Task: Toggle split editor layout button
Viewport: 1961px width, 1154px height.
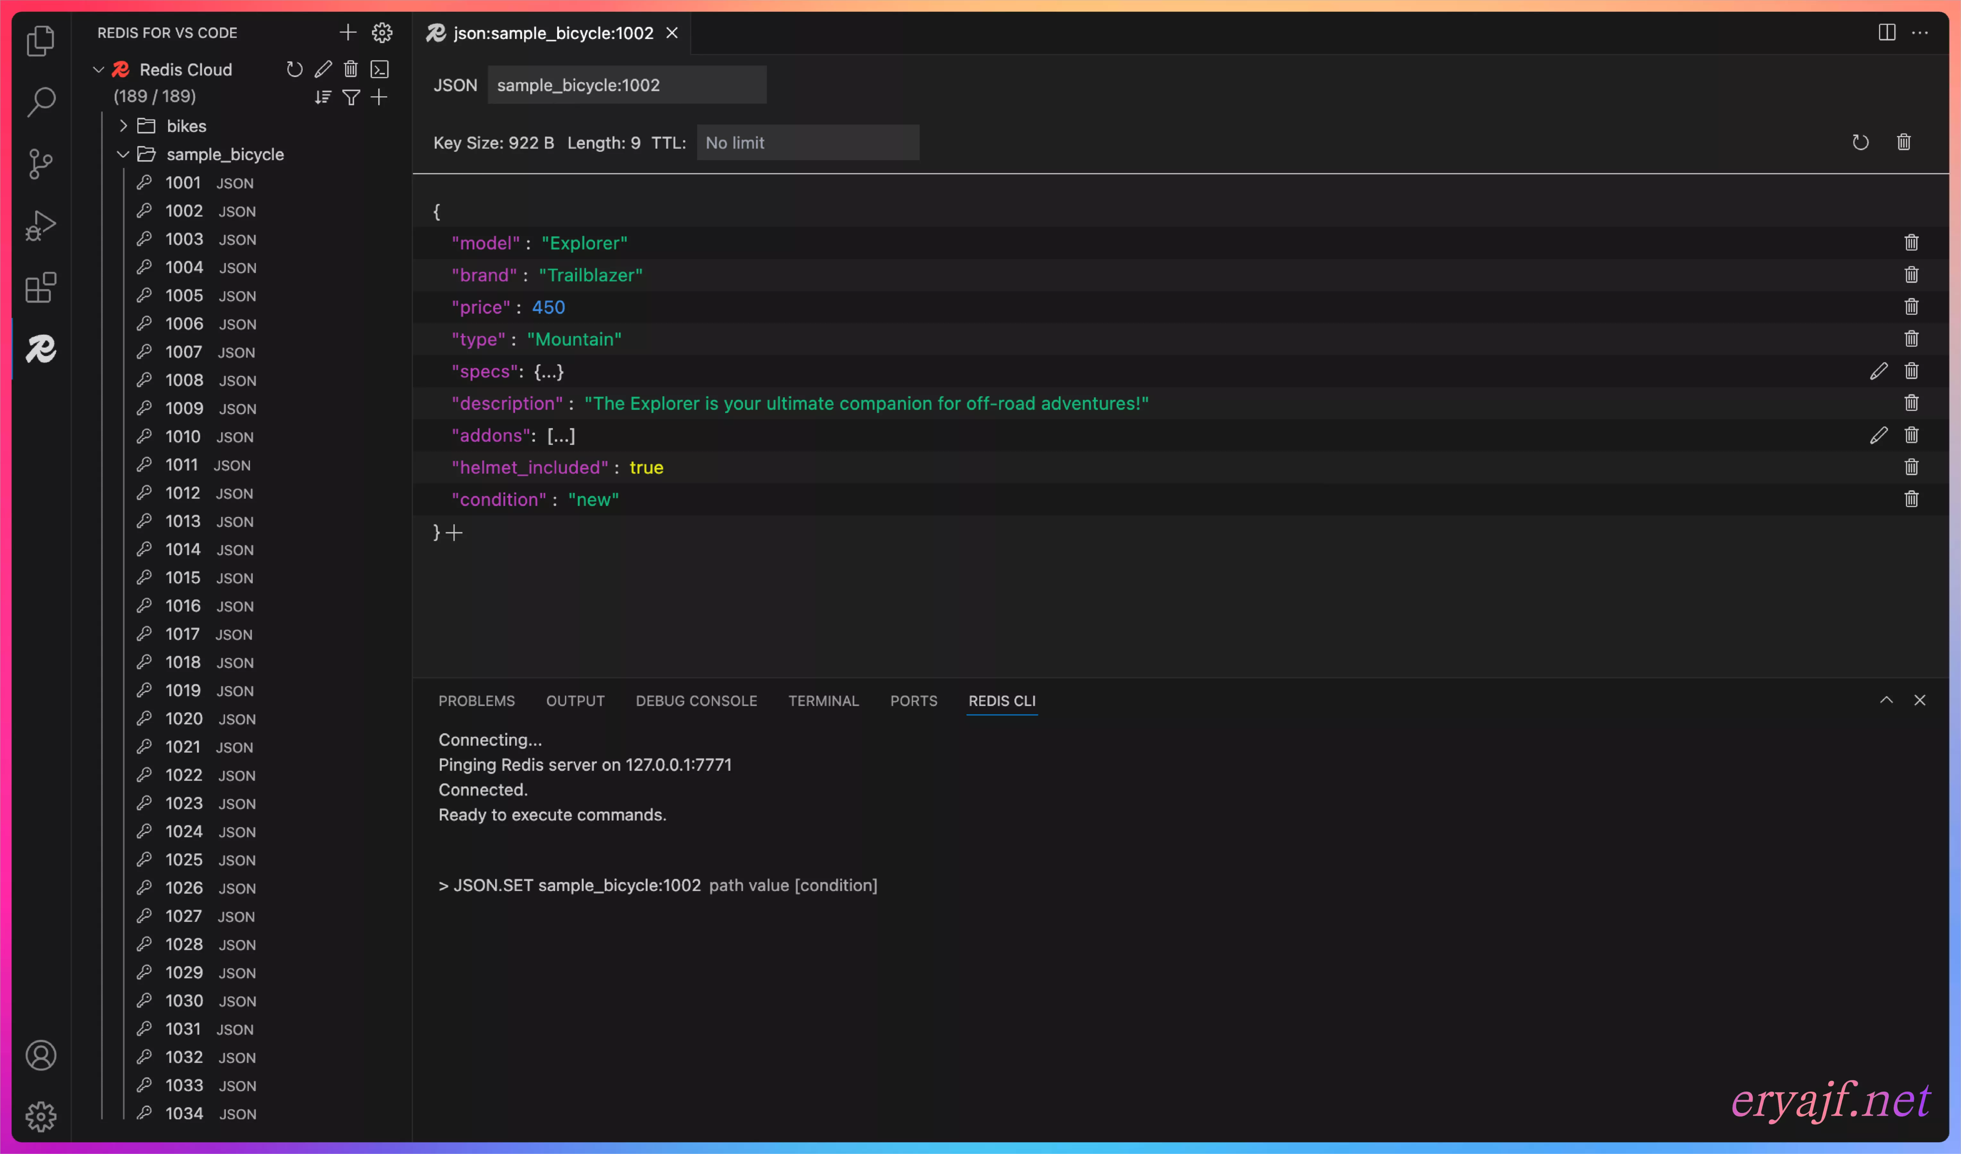Action: (x=1886, y=33)
